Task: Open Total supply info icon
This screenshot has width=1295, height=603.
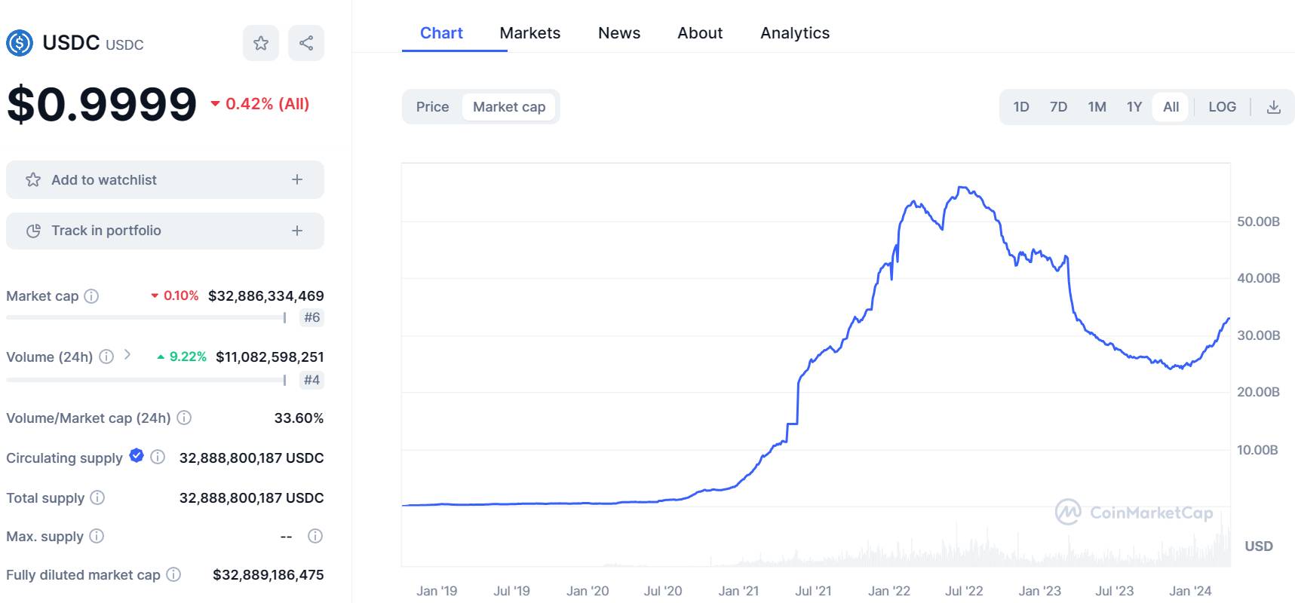Action: point(97,497)
